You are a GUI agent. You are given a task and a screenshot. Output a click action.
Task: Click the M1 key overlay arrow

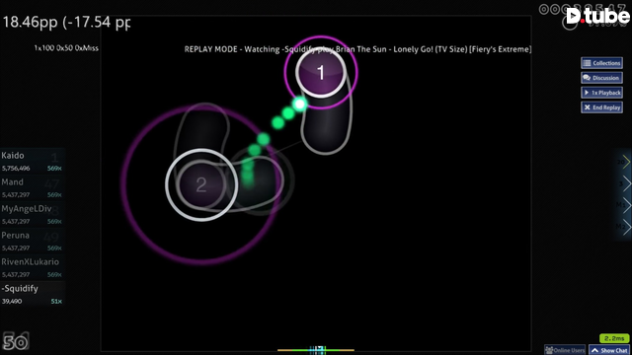(x=623, y=205)
